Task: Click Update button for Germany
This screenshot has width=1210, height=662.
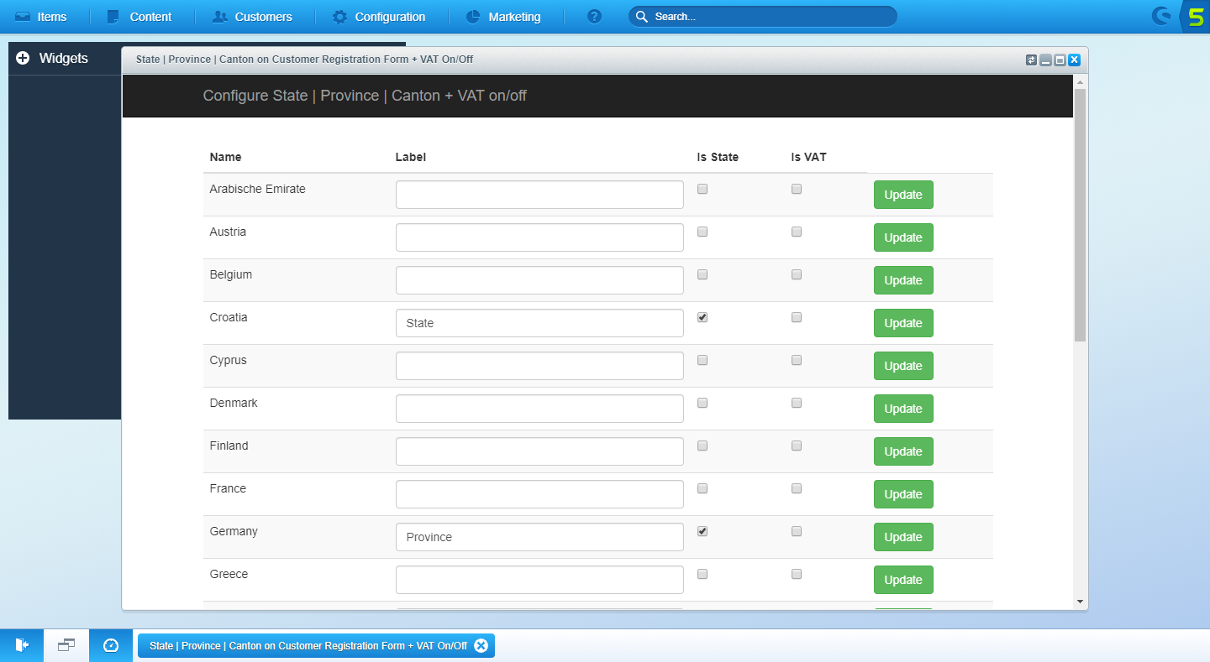Action: pos(903,537)
